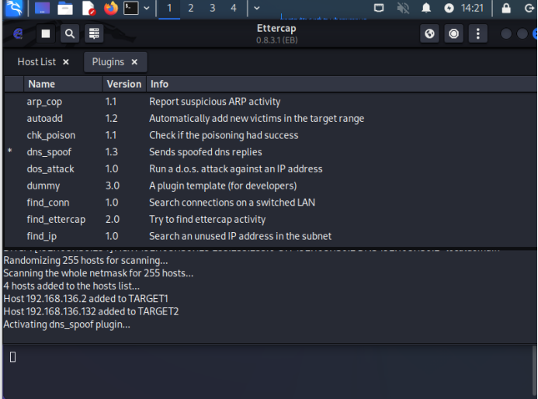538x399 pixels.
Task: Open the Ettercap three-dot menu
Action: [x=478, y=33]
